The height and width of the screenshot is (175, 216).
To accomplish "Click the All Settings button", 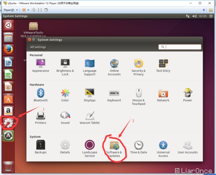I will [x=38, y=47].
